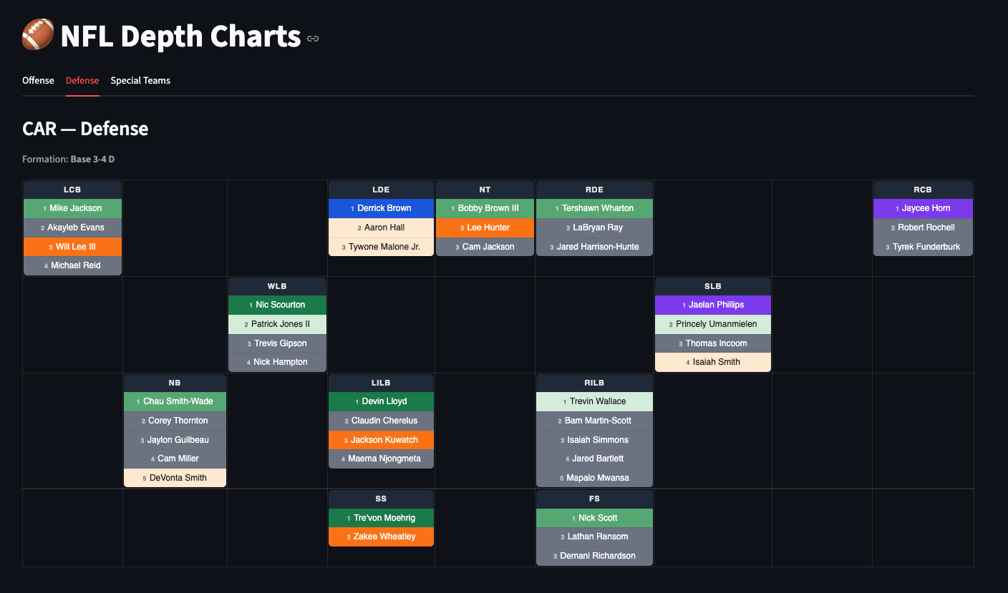This screenshot has height=593, width=1008.
Task: Click Corey Thornton player row
Action: (175, 421)
